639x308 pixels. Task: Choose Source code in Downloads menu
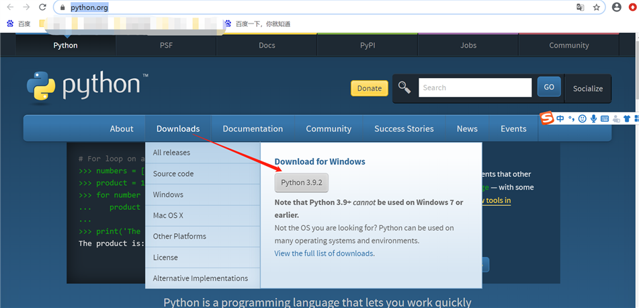point(202,174)
